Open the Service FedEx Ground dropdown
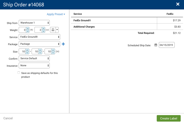This screenshot has width=184, height=123. point(39,37)
